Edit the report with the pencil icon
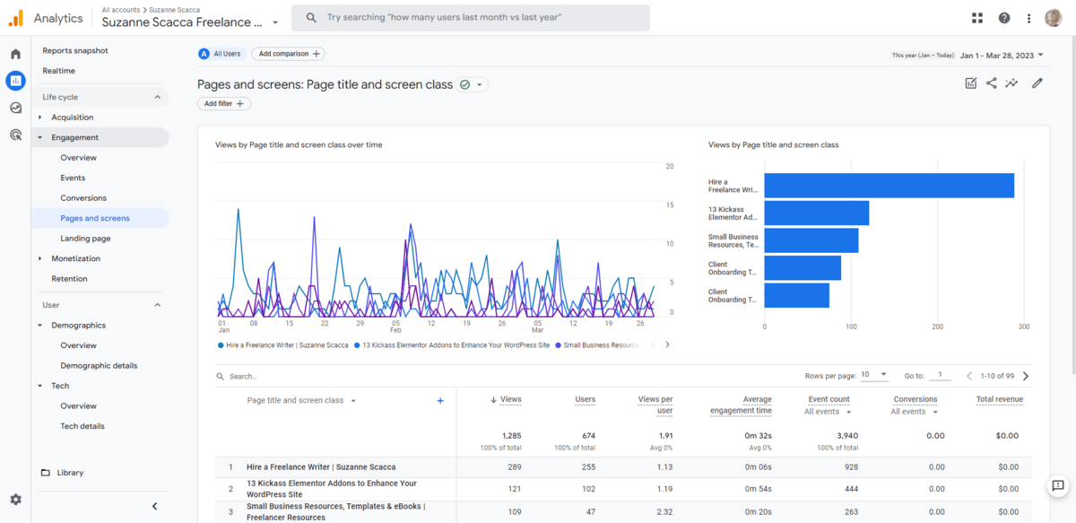The height and width of the screenshot is (523, 1076). [1037, 83]
